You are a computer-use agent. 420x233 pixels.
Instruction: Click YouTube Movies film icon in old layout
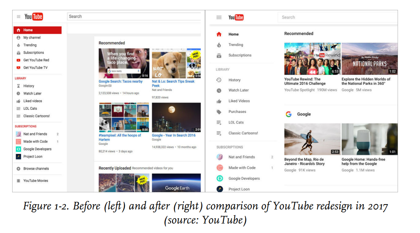(18, 181)
